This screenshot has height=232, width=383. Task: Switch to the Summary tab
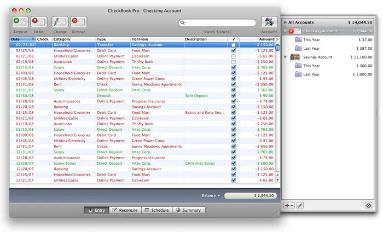189,210
